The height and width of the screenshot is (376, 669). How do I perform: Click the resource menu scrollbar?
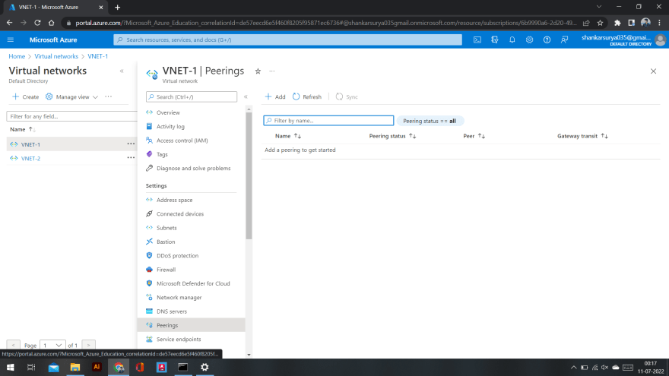coord(249,175)
